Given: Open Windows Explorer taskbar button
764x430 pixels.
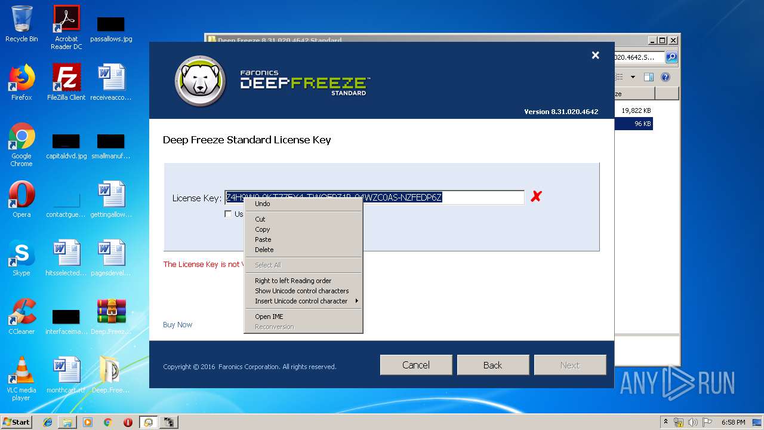Looking at the screenshot, I should [67, 422].
